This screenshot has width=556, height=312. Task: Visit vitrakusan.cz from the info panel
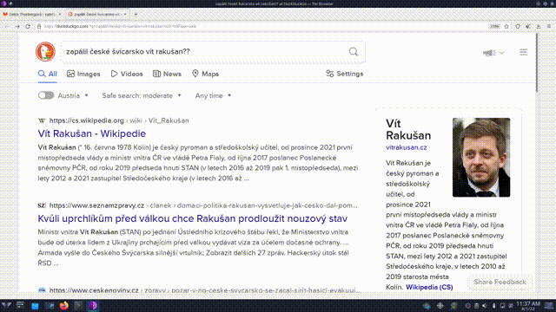pyautogui.click(x=407, y=147)
